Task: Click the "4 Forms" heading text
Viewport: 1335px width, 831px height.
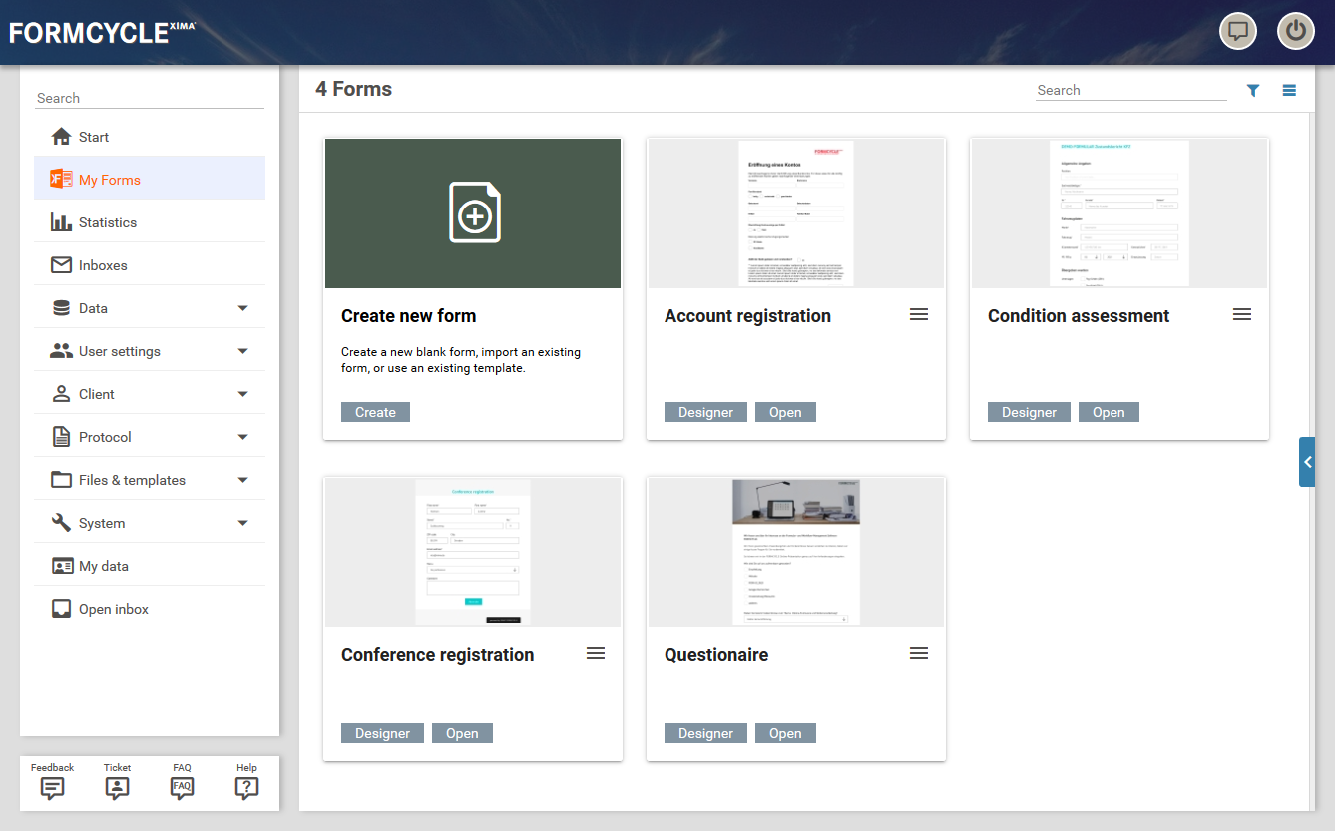Action: pyautogui.click(x=354, y=89)
